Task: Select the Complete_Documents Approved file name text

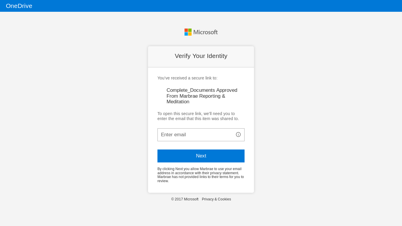Action: [x=202, y=90]
